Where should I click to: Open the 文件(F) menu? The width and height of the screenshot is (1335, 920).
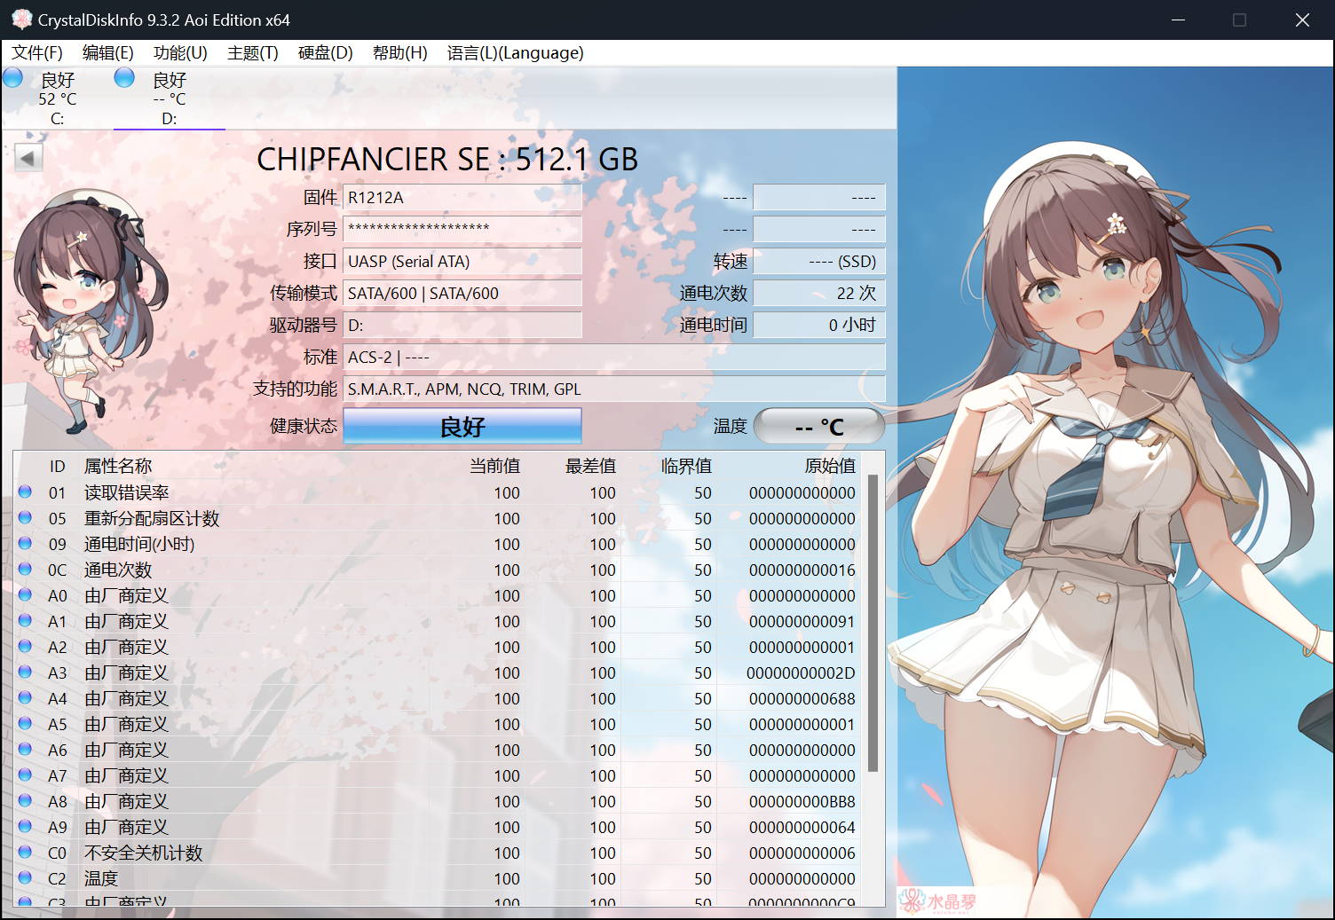(x=37, y=53)
